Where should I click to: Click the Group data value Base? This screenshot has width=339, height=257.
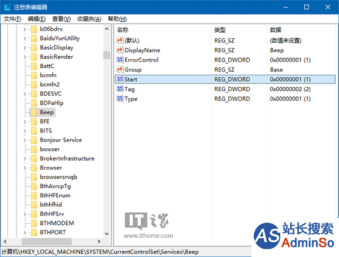point(276,70)
